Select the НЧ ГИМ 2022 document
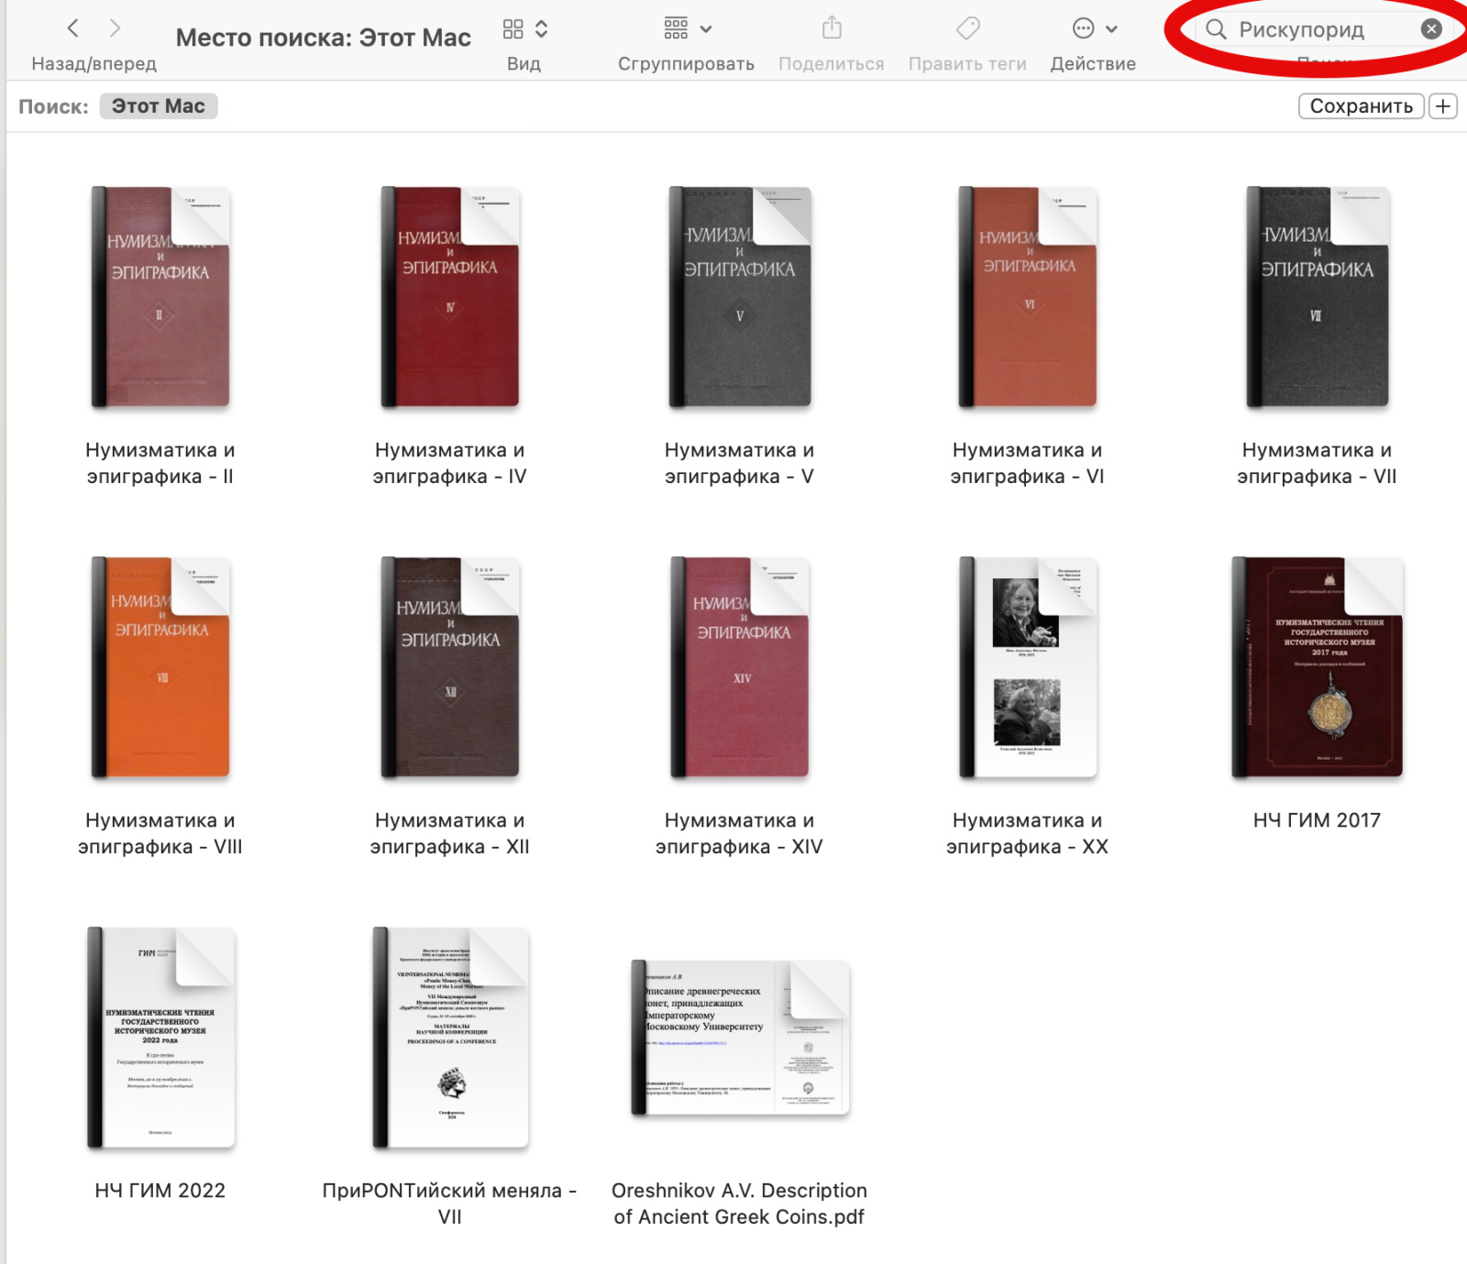This screenshot has width=1467, height=1264. pyautogui.click(x=160, y=1038)
